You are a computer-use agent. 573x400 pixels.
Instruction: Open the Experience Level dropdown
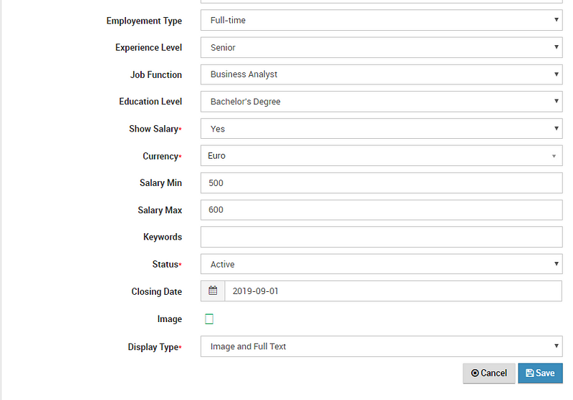(x=382, y=47)
